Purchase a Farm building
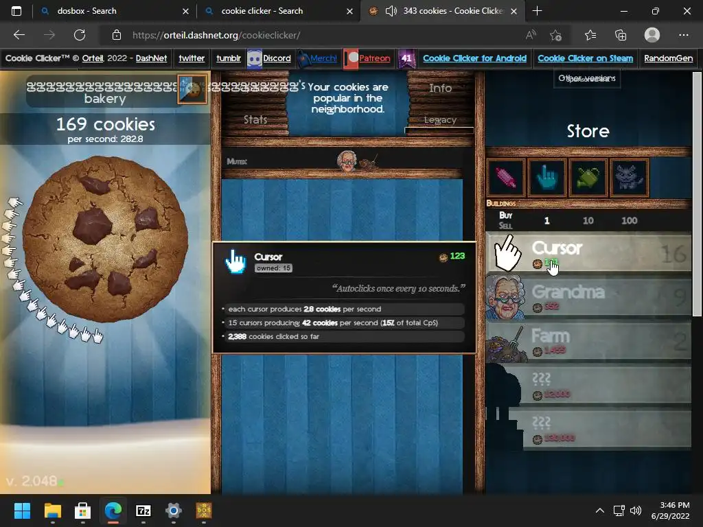This screenshot has width=703, height=527. [x=588, y=340]
